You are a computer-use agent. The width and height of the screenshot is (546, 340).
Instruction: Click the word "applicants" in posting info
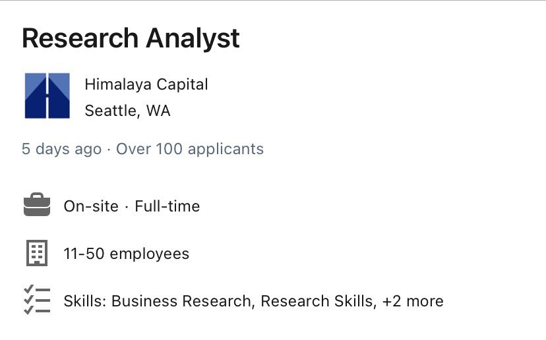click(x=226, y=149)
